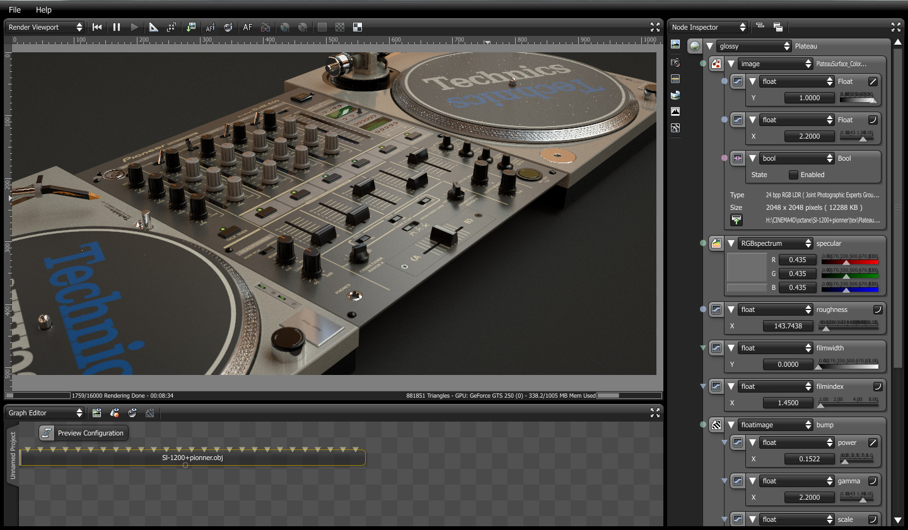Toggle the slider curve button beside bump power
Screen dimensions: 908x530
pos(873,442)
